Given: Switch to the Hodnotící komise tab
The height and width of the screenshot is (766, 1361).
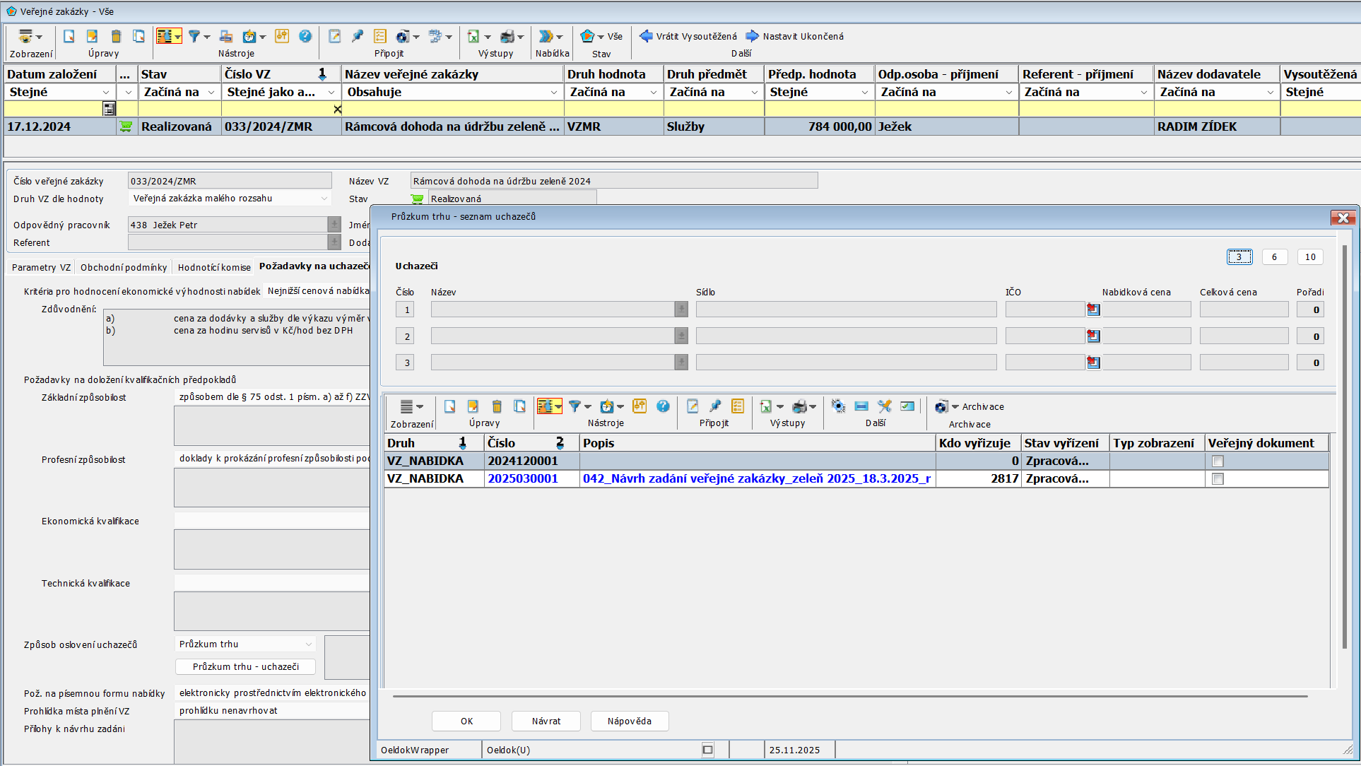Looking at the screenshot, I should tap(214, 267).
